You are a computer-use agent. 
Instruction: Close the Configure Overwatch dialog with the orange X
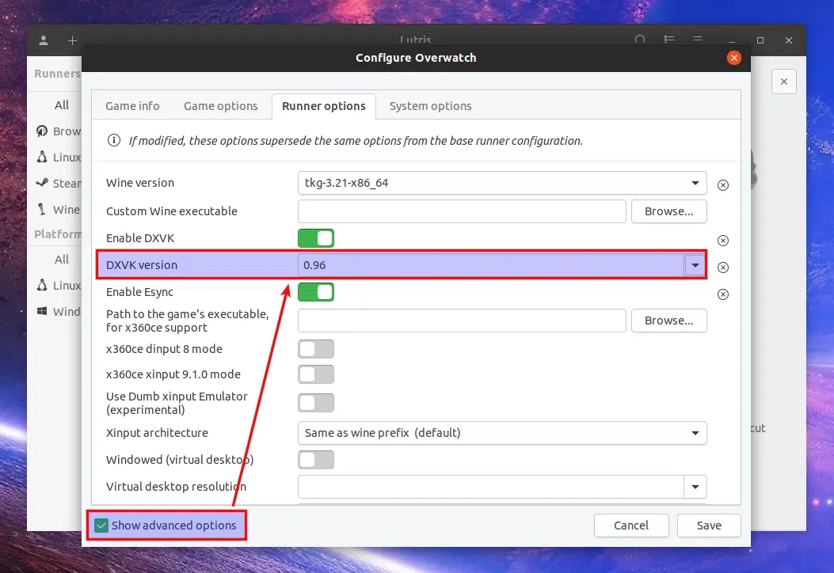click(734, 58)
